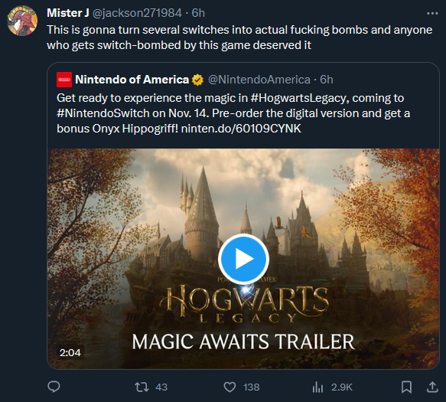
Task: Open @jackson271984 handle link
Action: click(x=137, y=13)
